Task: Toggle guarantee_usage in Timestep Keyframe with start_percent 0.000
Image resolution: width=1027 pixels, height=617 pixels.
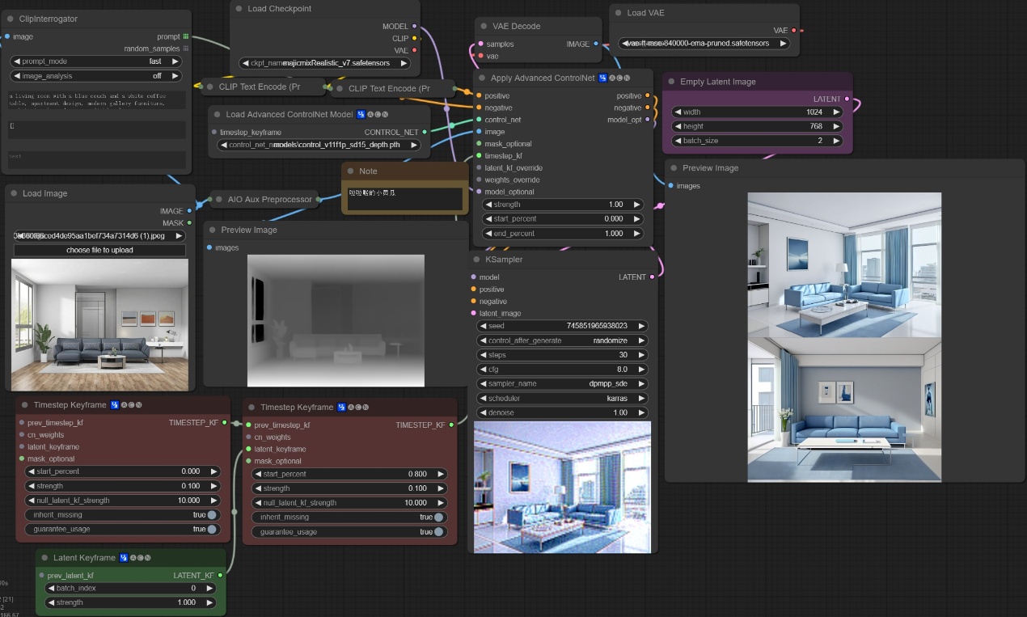Action: 212,530
